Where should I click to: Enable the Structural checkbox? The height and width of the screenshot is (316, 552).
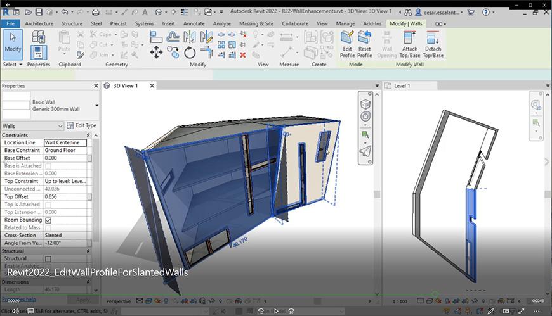48,259
